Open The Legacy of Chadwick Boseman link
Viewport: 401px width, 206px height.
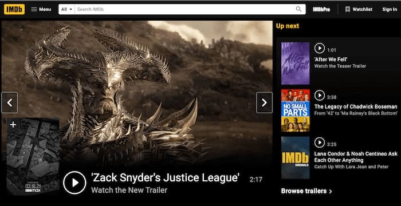356,106
